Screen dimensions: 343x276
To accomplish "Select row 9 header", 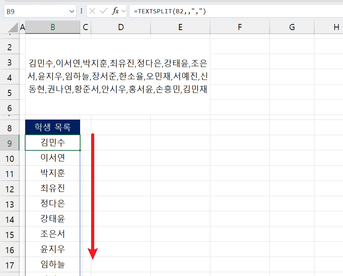I will (x=10, y=143).
